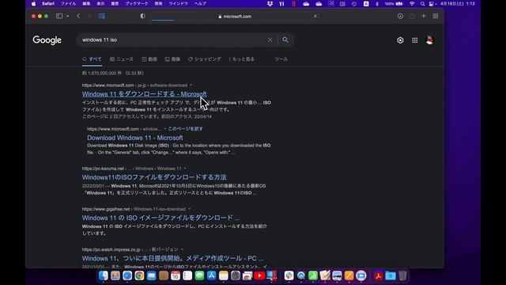
Task: Toggle the Safari sidebar button
Action: point(59,16)
